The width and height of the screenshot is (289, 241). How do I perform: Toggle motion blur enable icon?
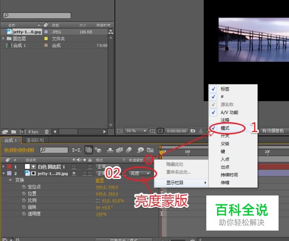(x=129, y=150)
